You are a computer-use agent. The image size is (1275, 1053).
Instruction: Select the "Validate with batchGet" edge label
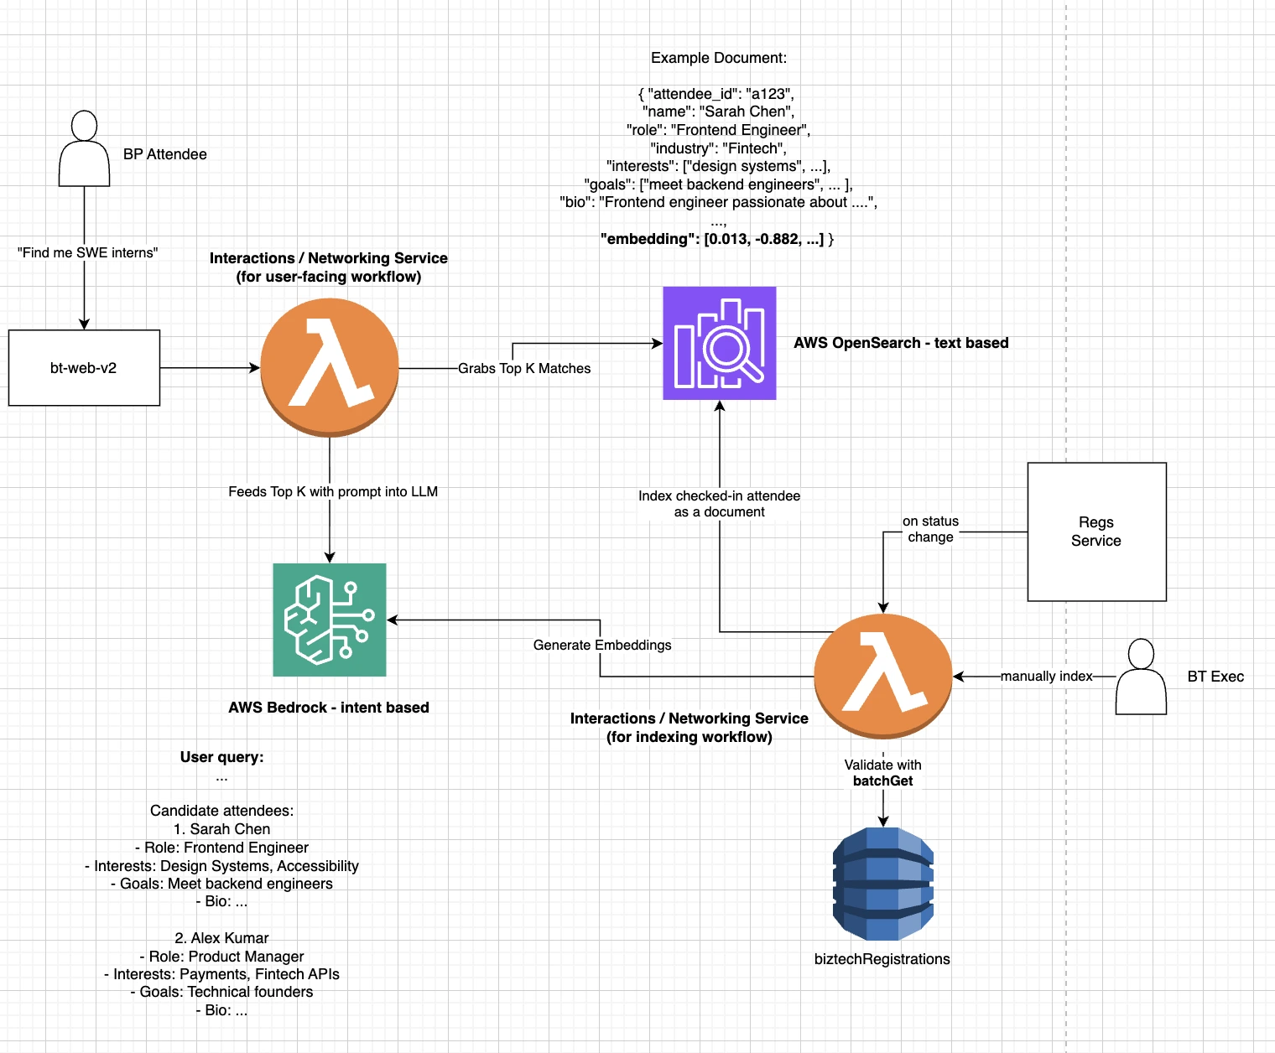(883, 772)
